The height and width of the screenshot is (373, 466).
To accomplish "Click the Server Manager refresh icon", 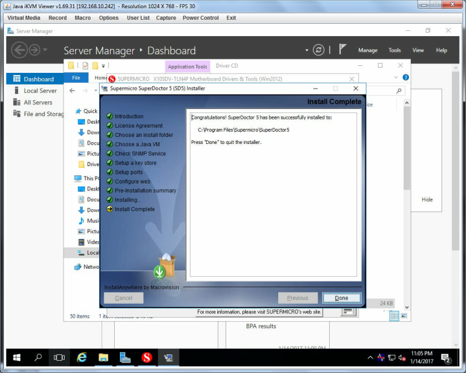I will [x=318, y=50].
